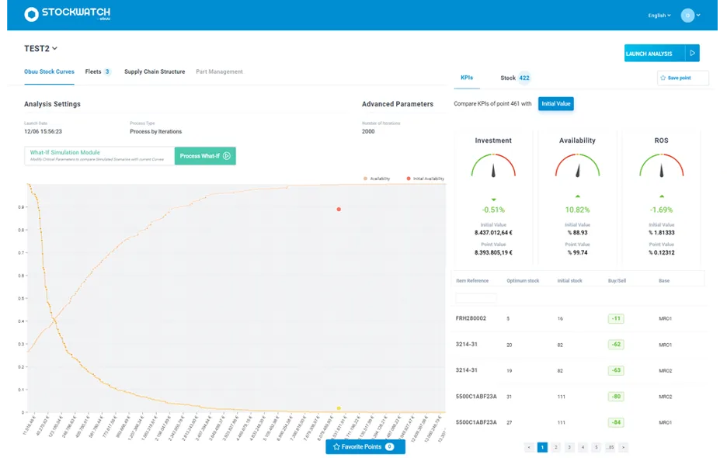The image size is (727, 458).
Task: Open the Supply Chain Structure tab
Action: 155,72
